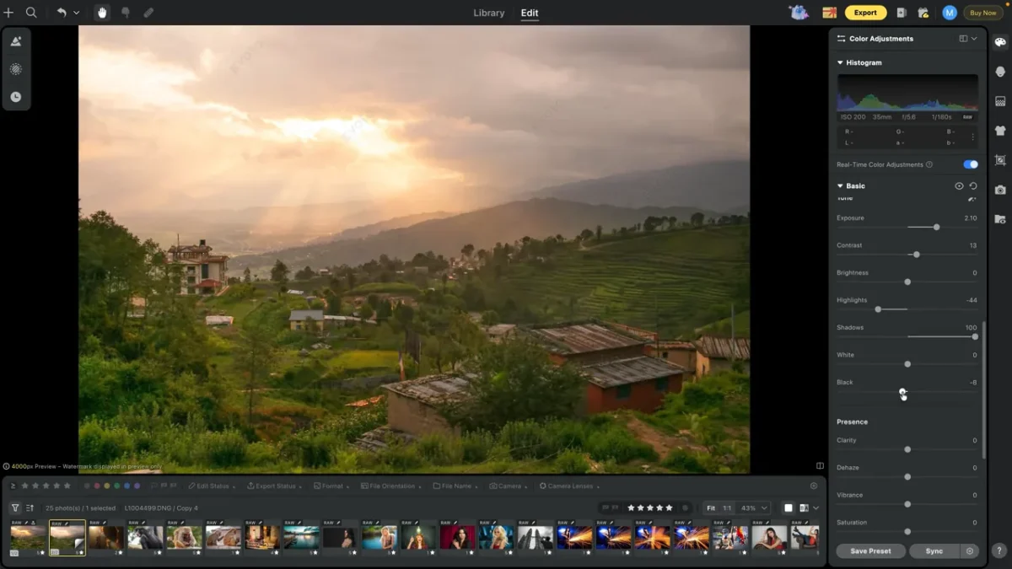The height and width of the screenshot is (569, 1012).
Task: Click the filmstrip filter funnel icon
Action: pyautogui.click(x=15, y=508)
